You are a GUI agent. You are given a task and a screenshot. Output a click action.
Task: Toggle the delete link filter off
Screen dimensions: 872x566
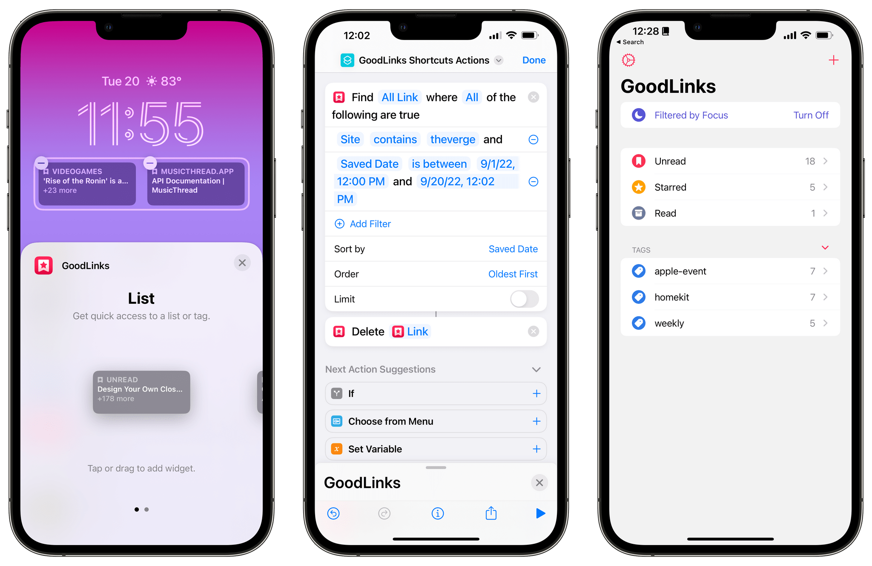pos(533,331)
